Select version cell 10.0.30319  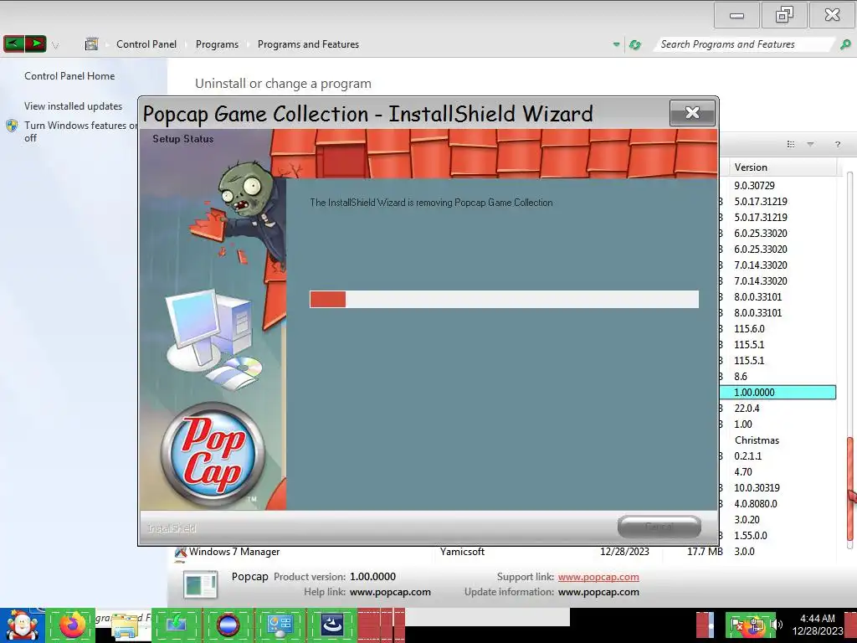[x=757, y=488]
